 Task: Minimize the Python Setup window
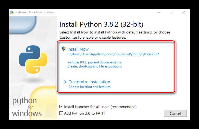[159, 12]
